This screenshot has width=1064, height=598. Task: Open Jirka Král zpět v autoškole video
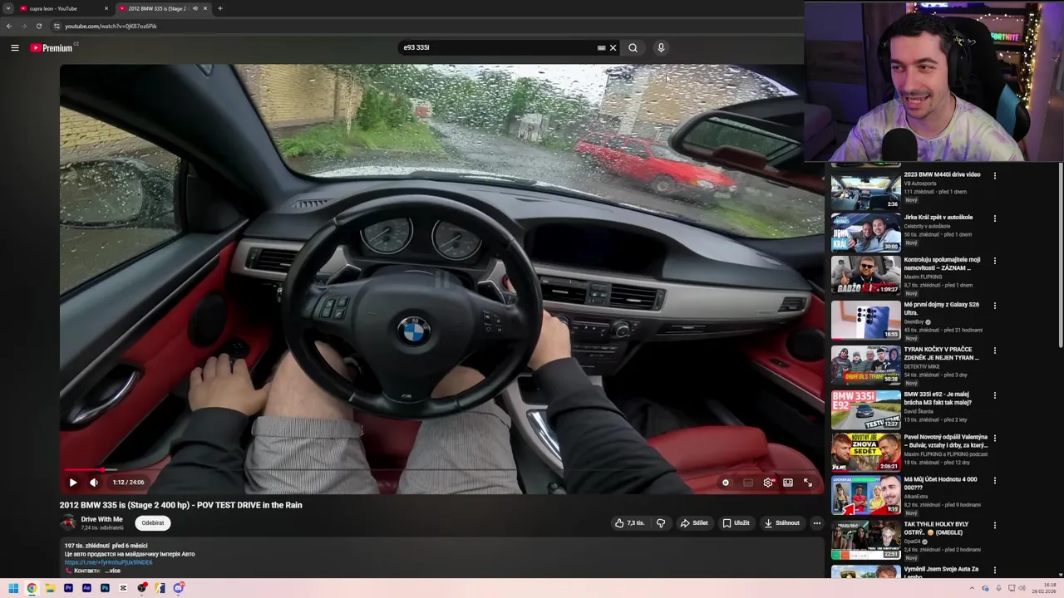point(938,218)
